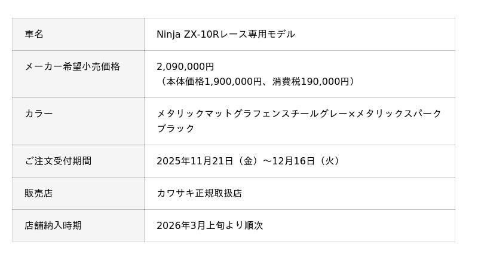The width and height of the screenshot is (478, 260).
Task: Select the 2,090,000円 price text
Action: tap(185, 67)
